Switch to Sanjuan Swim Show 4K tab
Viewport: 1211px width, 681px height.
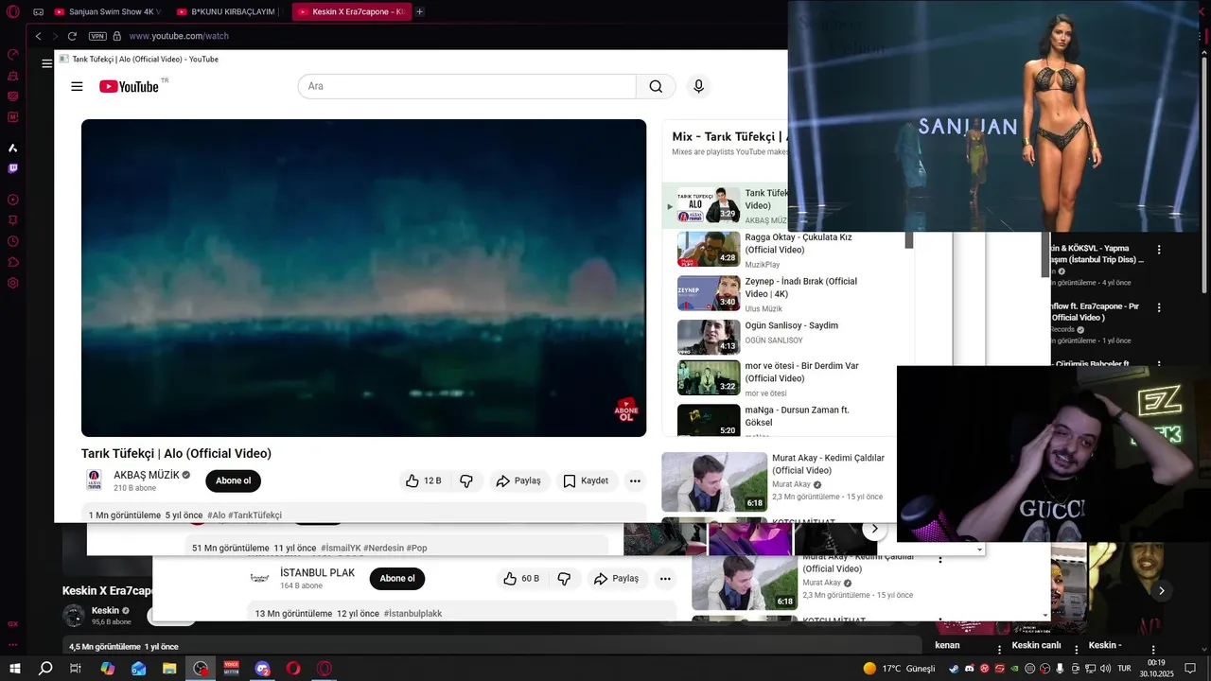point(107,11)
